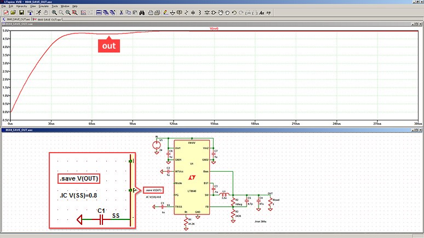Open the Tools menu
Viewport: 424px width, 238px height.
click(54, 6)
